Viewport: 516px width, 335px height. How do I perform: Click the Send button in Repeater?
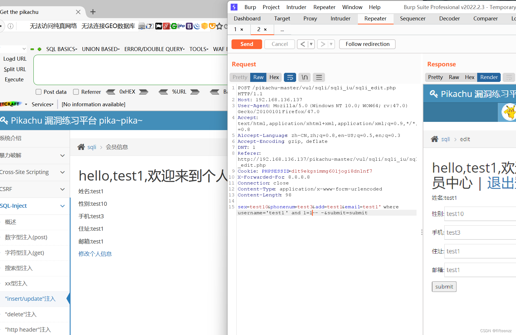point(247,44)
